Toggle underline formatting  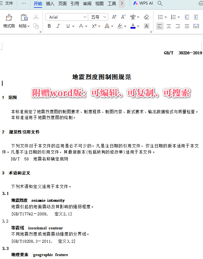pyautogui.click(x=68, y=26)
